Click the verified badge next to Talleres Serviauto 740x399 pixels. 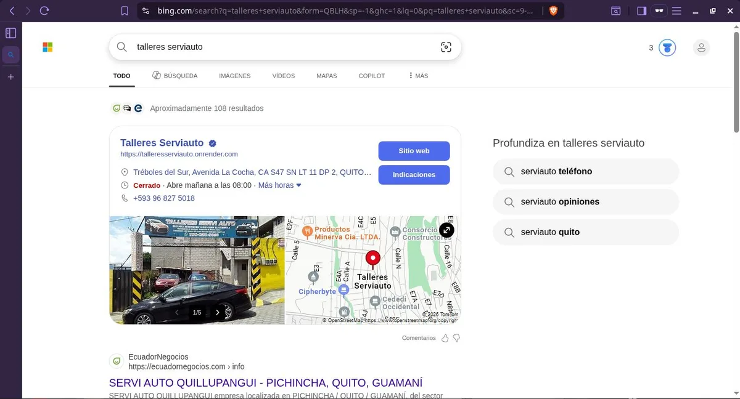212,143
